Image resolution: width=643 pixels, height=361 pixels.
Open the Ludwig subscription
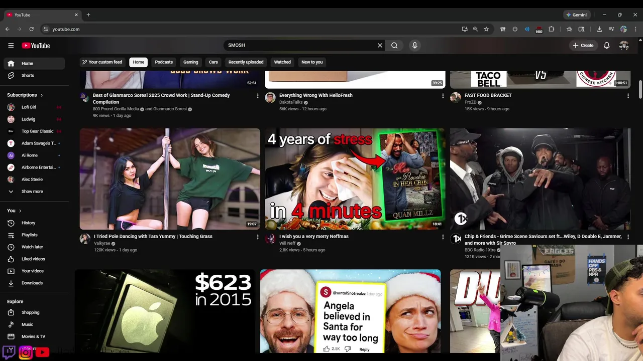pyautogui.click(x=34, y=119)
